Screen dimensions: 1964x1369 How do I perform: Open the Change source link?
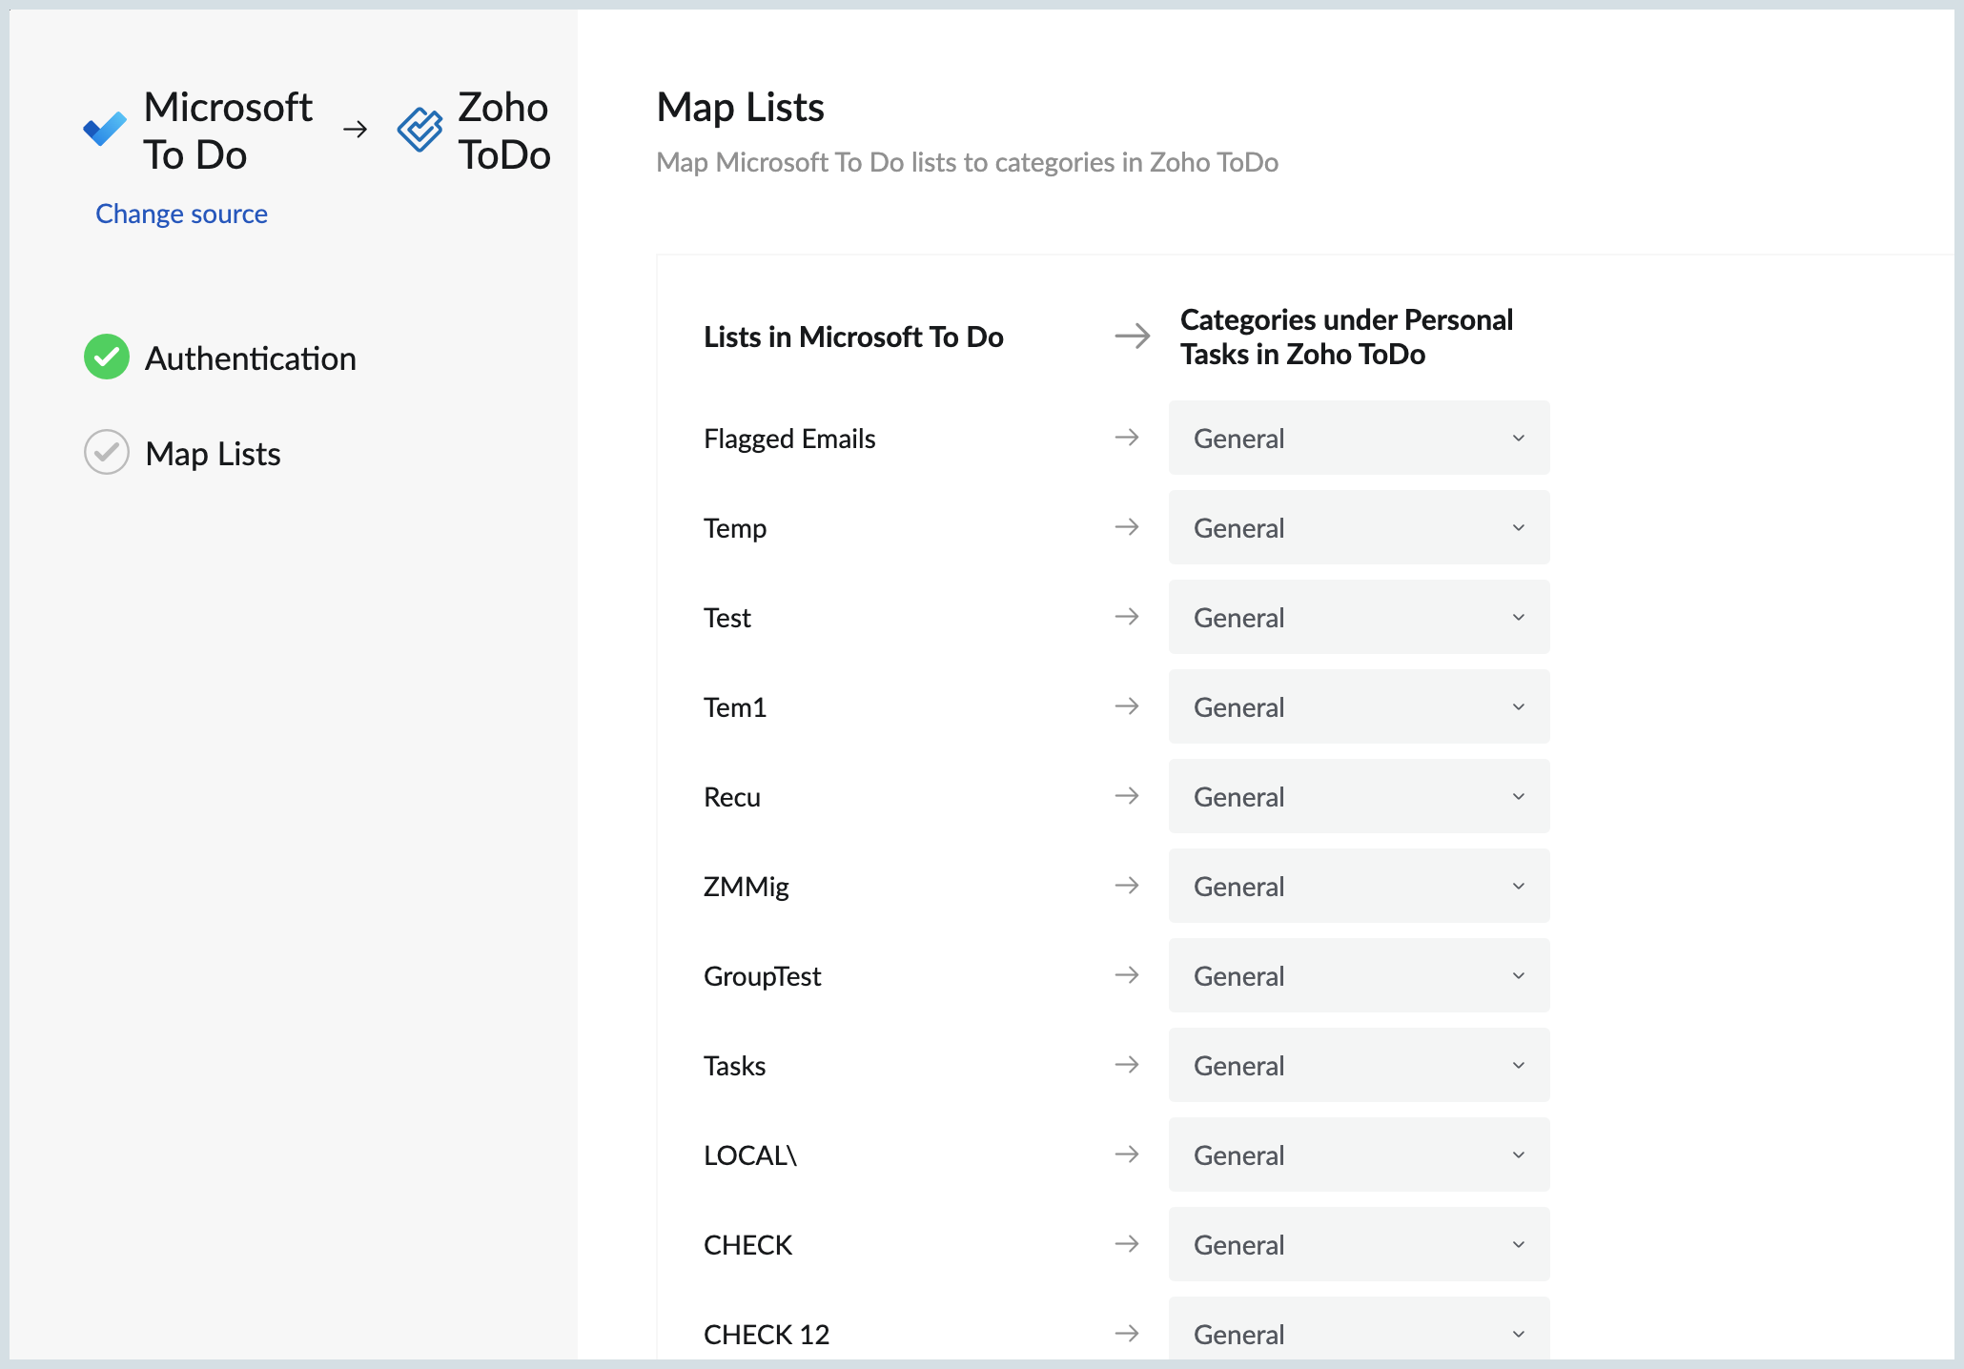(x=181, y=214)
